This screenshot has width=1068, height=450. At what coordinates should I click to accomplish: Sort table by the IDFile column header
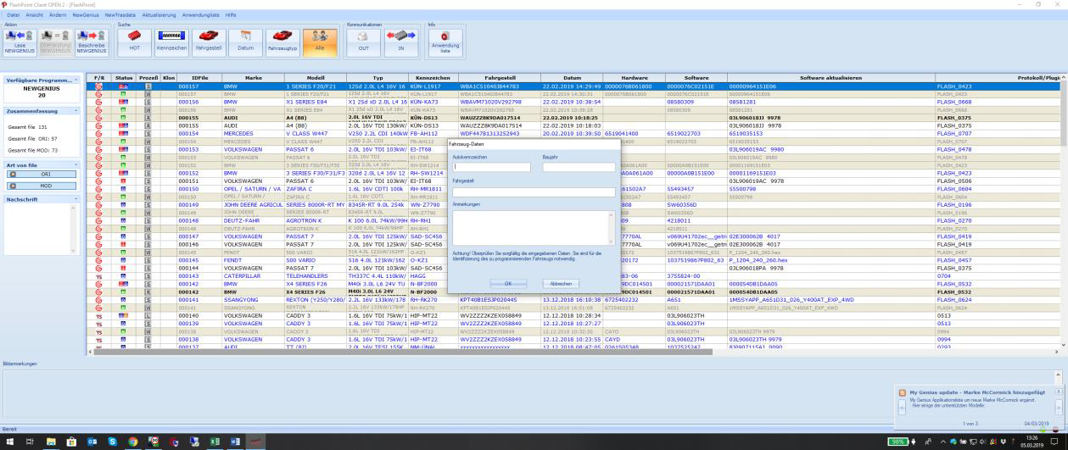point(199,78)
